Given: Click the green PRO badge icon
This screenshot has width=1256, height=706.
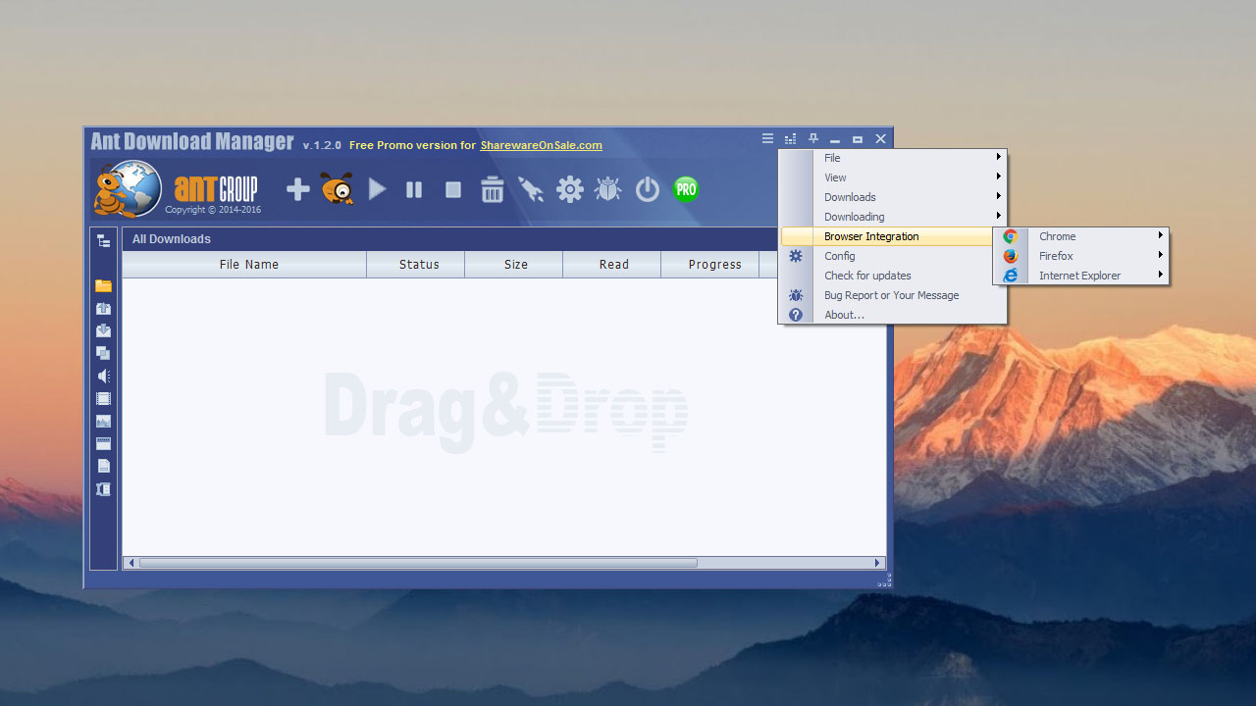Looking at the screenshot, I should point(686,189).
